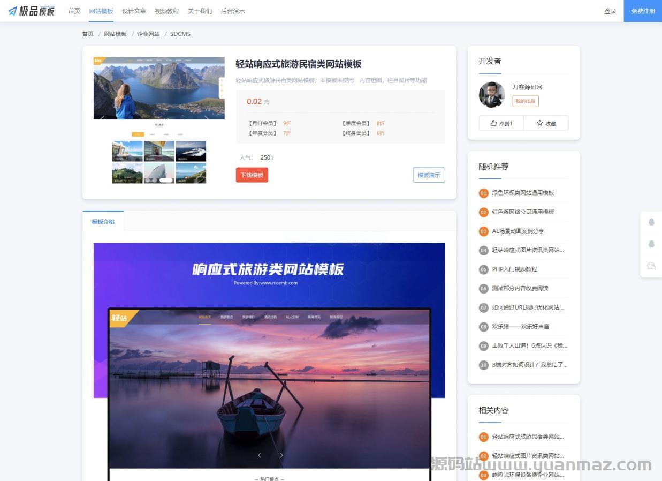
Task: Click the 03 badge beside AE场景动画案例分享
Action: (x=483, y=231)
